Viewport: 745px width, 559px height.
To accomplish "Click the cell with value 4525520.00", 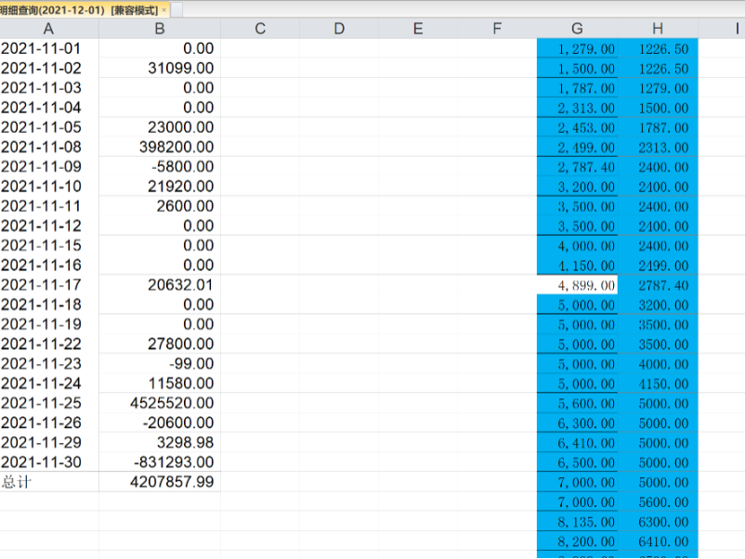I will click(x=160, y=403).
